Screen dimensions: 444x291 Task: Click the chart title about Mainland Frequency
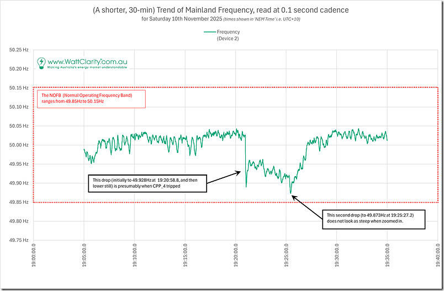pyautogui.click(x=222, y=10)
